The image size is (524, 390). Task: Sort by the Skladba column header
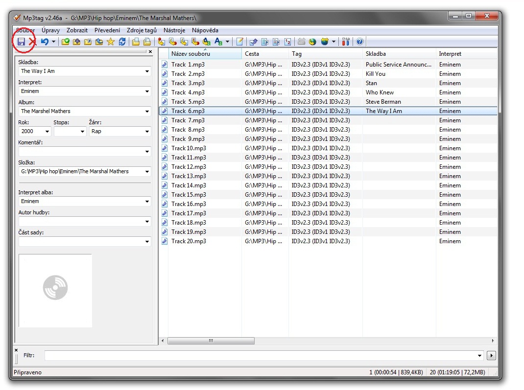click(399, 53)
